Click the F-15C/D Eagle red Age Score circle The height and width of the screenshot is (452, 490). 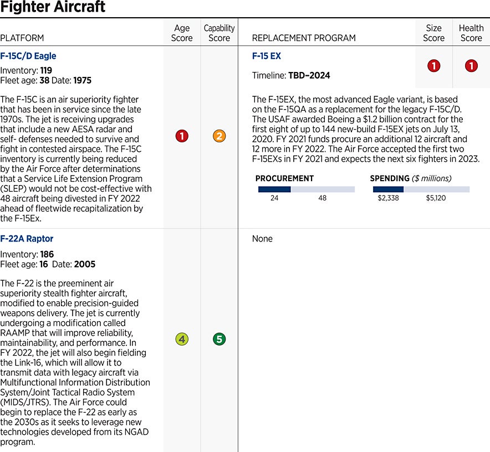point(182,136)
